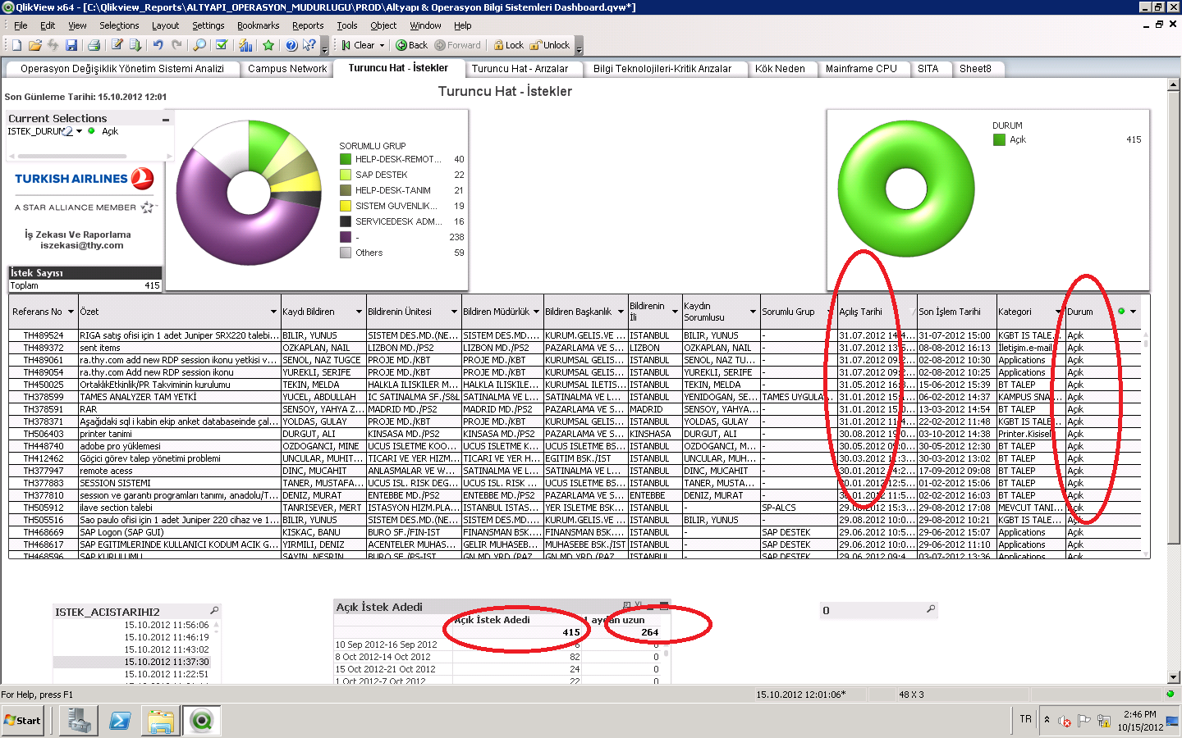Open Kaydın Sorumlusu column dropdown
This screenshot has height=738, width=1182.
pyautogui.click(x=753, y=312)
